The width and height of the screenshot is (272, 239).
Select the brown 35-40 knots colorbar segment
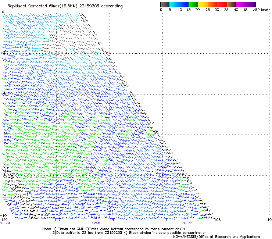pyautogui.click(x=232, y=4)
